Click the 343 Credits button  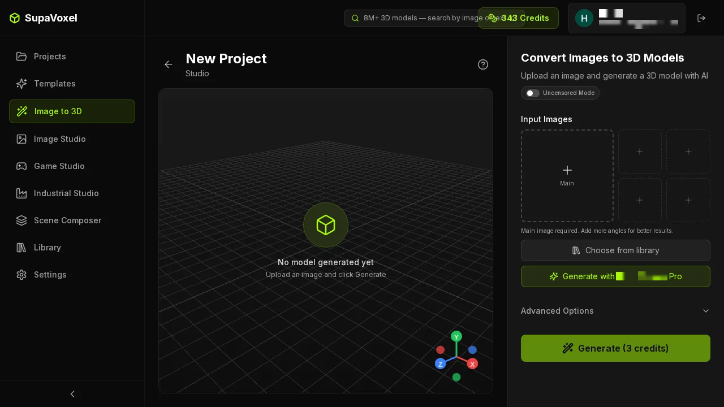[519, 18]
